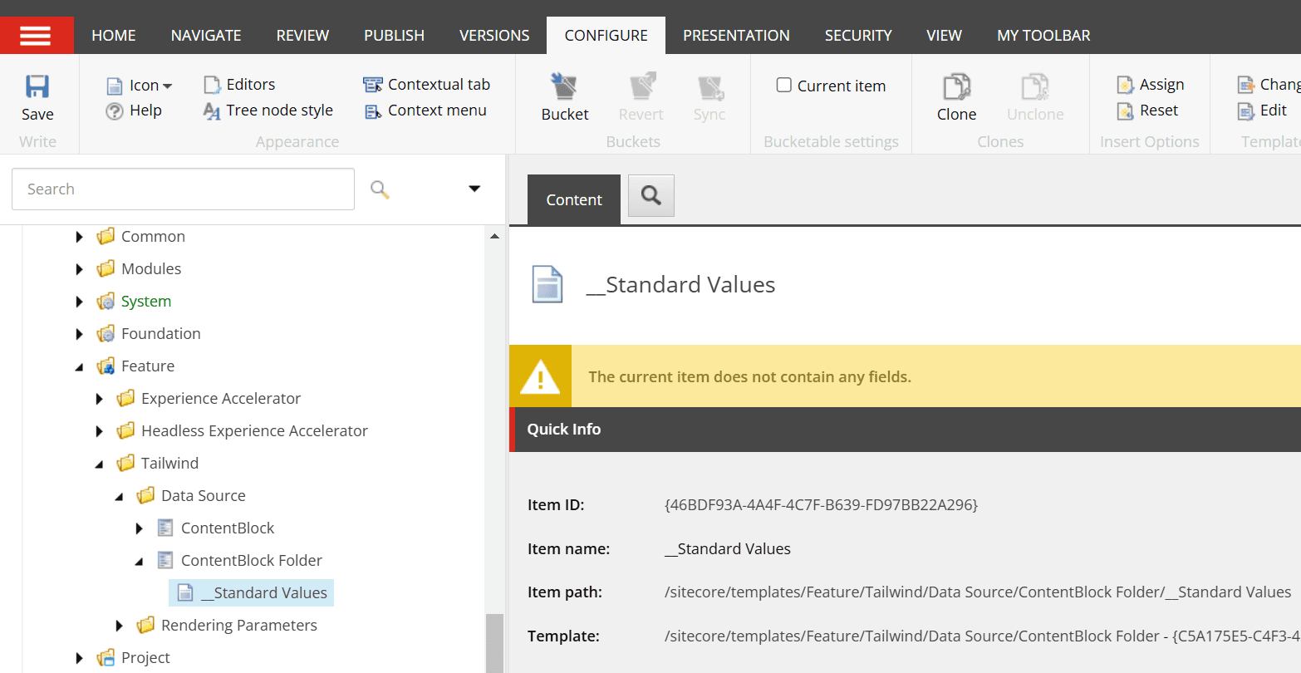1301x673 pixels.
Task: Open search options dropdown arrow
Action: click(x=474, y=189)
